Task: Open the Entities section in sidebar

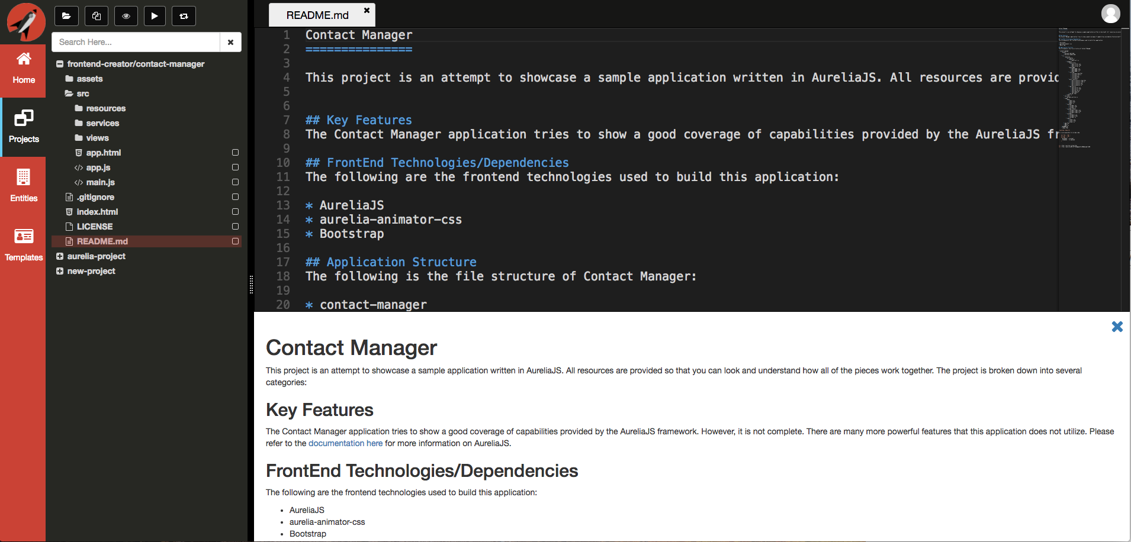Action: 23,186
